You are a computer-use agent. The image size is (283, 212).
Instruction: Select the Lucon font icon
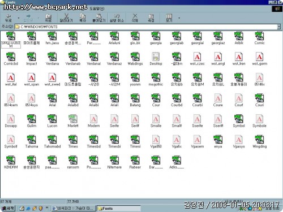pos(52,121)
